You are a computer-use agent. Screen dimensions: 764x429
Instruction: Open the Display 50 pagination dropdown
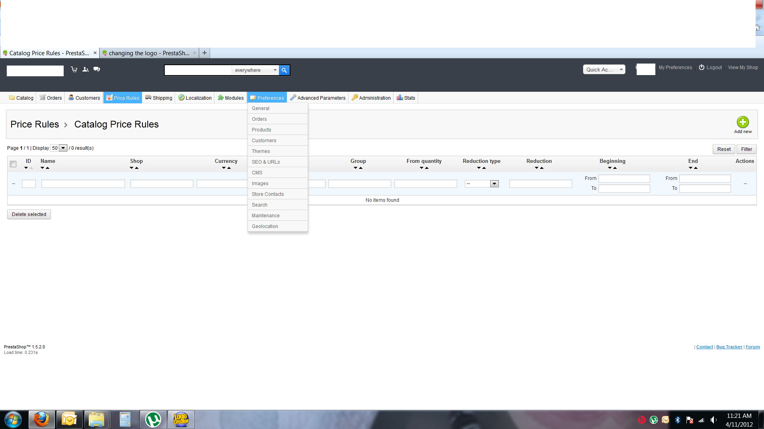(x=63, y=148)
